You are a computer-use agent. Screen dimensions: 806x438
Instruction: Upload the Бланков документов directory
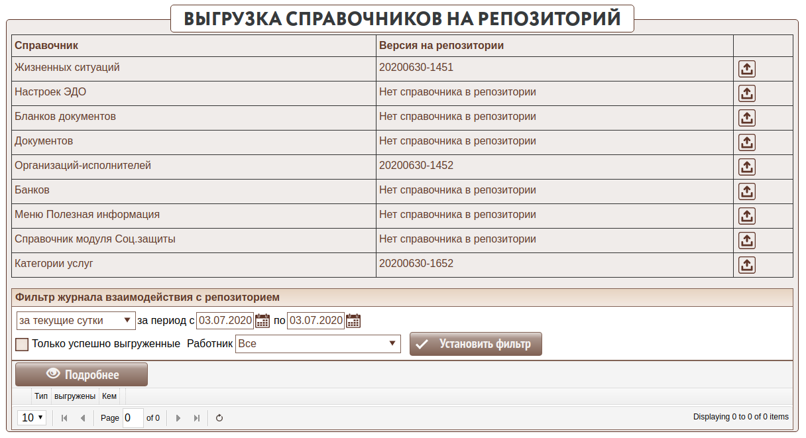[x=747, y=118]
